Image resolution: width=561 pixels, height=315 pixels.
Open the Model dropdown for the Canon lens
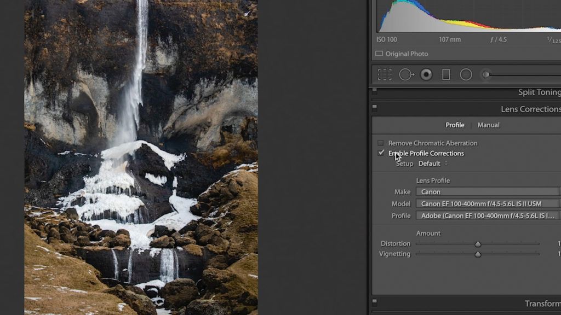pos(486,203)
